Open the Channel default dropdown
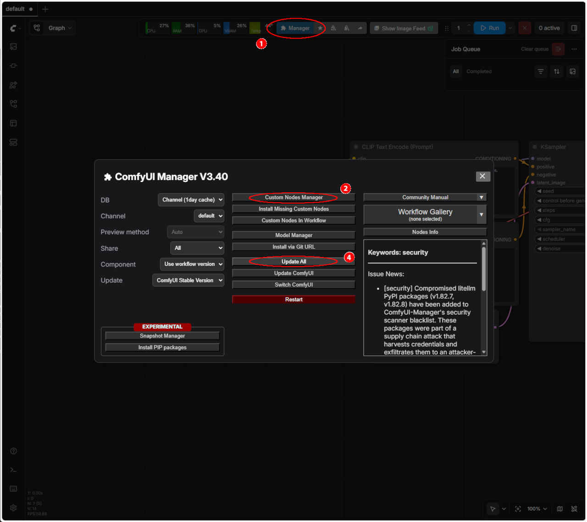 (x=209, y=216)
